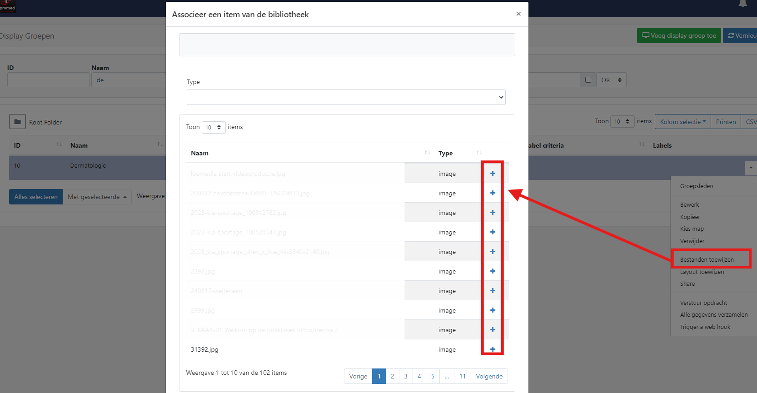This screenshot has width=757, height=393.
Task: Click plus icon for 240317-weiteveen row
Action: coord(493,291)
